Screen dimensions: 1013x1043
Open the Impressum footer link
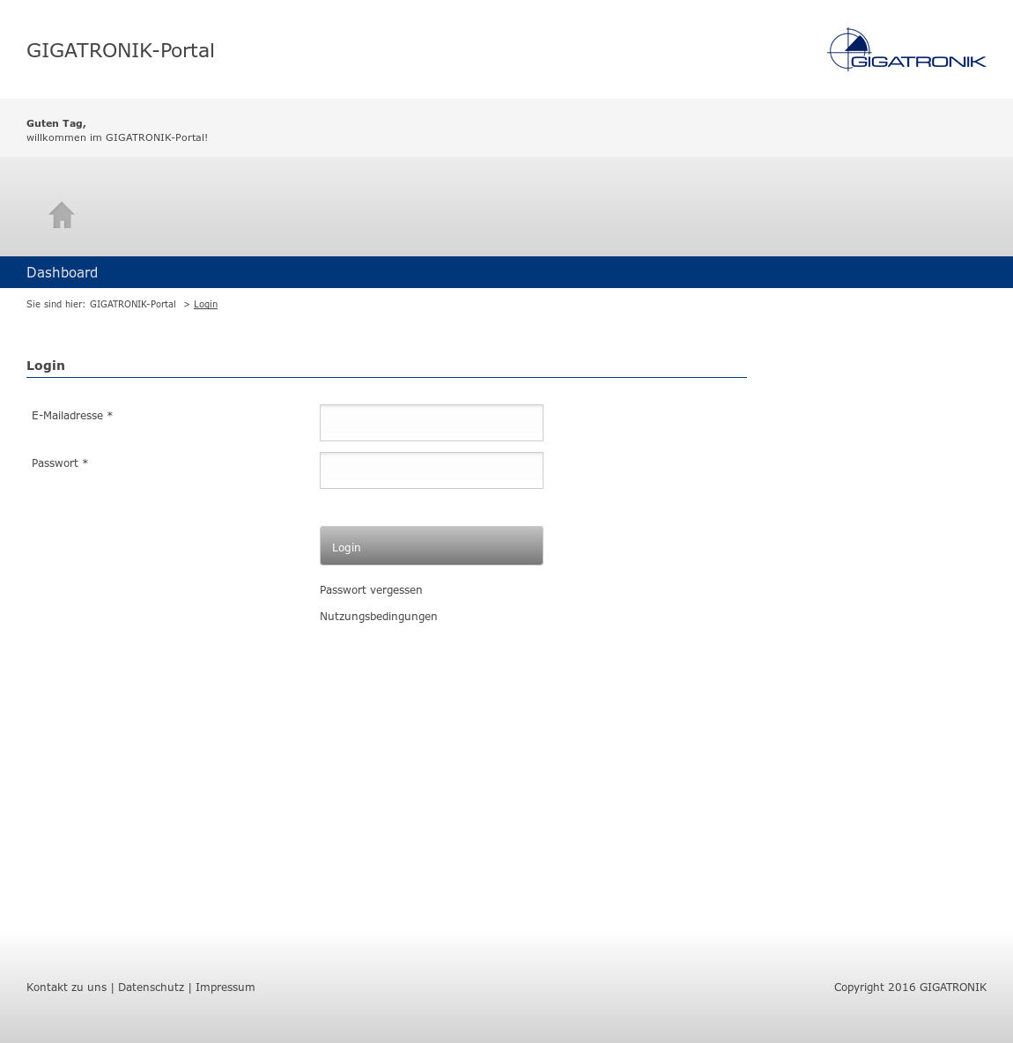click(225, 988)
